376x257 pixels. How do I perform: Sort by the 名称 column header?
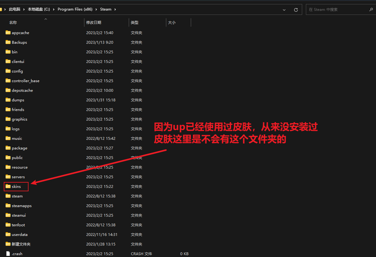[13, 22]
